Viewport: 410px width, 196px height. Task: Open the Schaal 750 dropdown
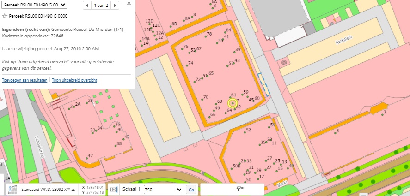point(163,190)
